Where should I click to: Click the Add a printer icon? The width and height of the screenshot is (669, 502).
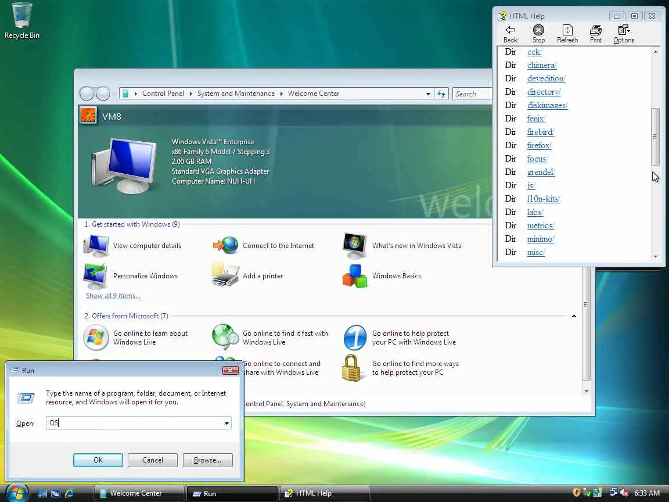(225, 274)
